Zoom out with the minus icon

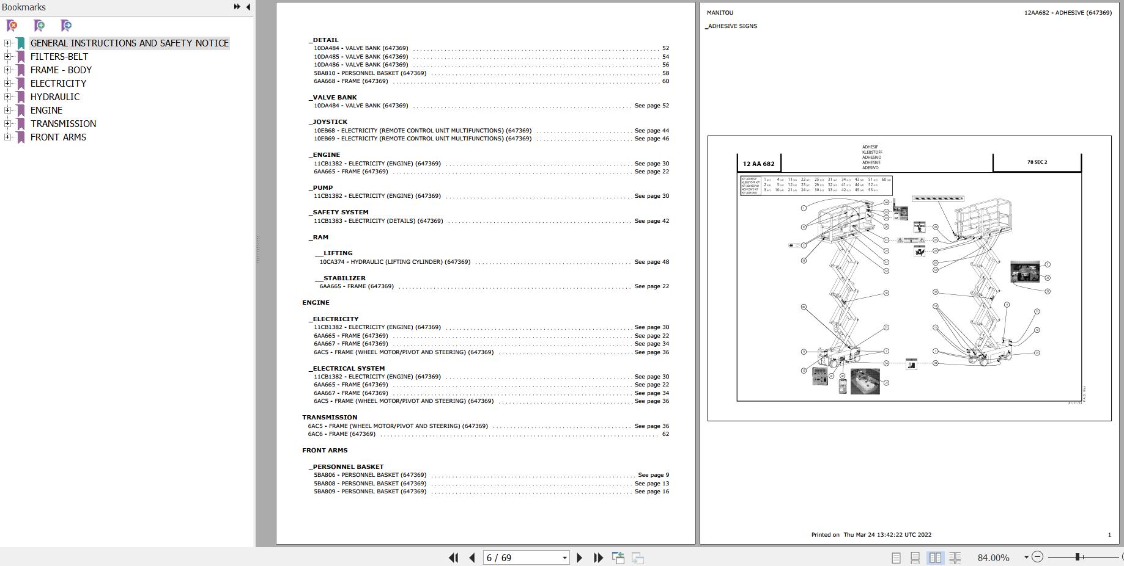point(1037,557)
